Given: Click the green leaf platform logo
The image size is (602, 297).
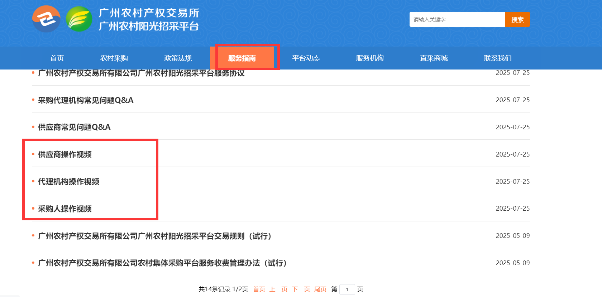Looking at the screenshot, I should 79,19.
